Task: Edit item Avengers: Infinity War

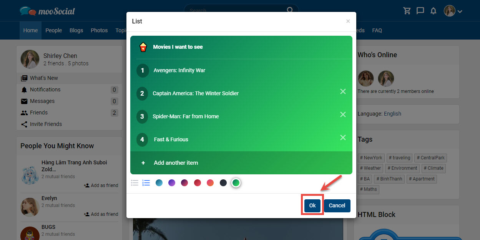Action: pos(179,70)
